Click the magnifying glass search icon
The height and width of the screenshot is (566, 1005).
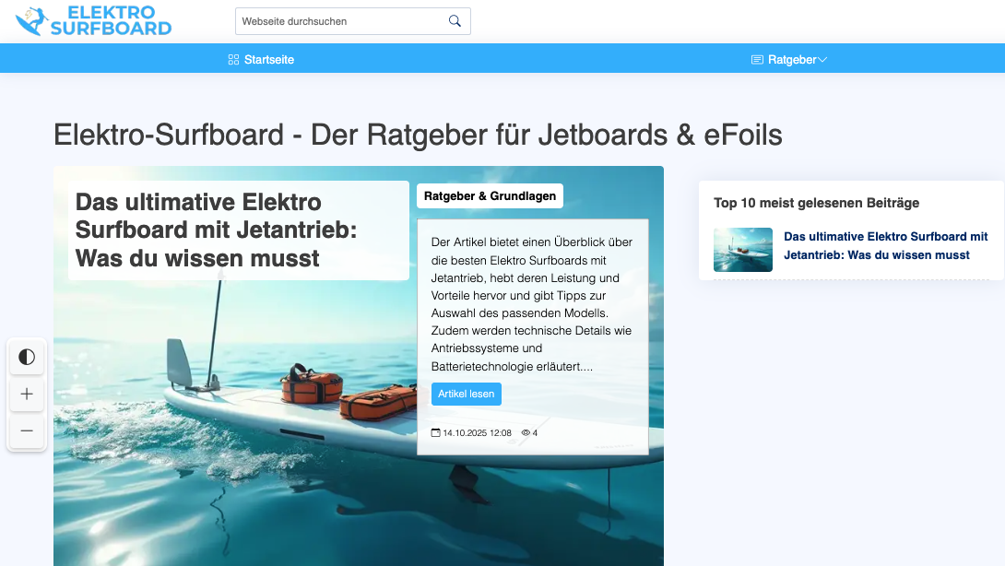(455, 20)
